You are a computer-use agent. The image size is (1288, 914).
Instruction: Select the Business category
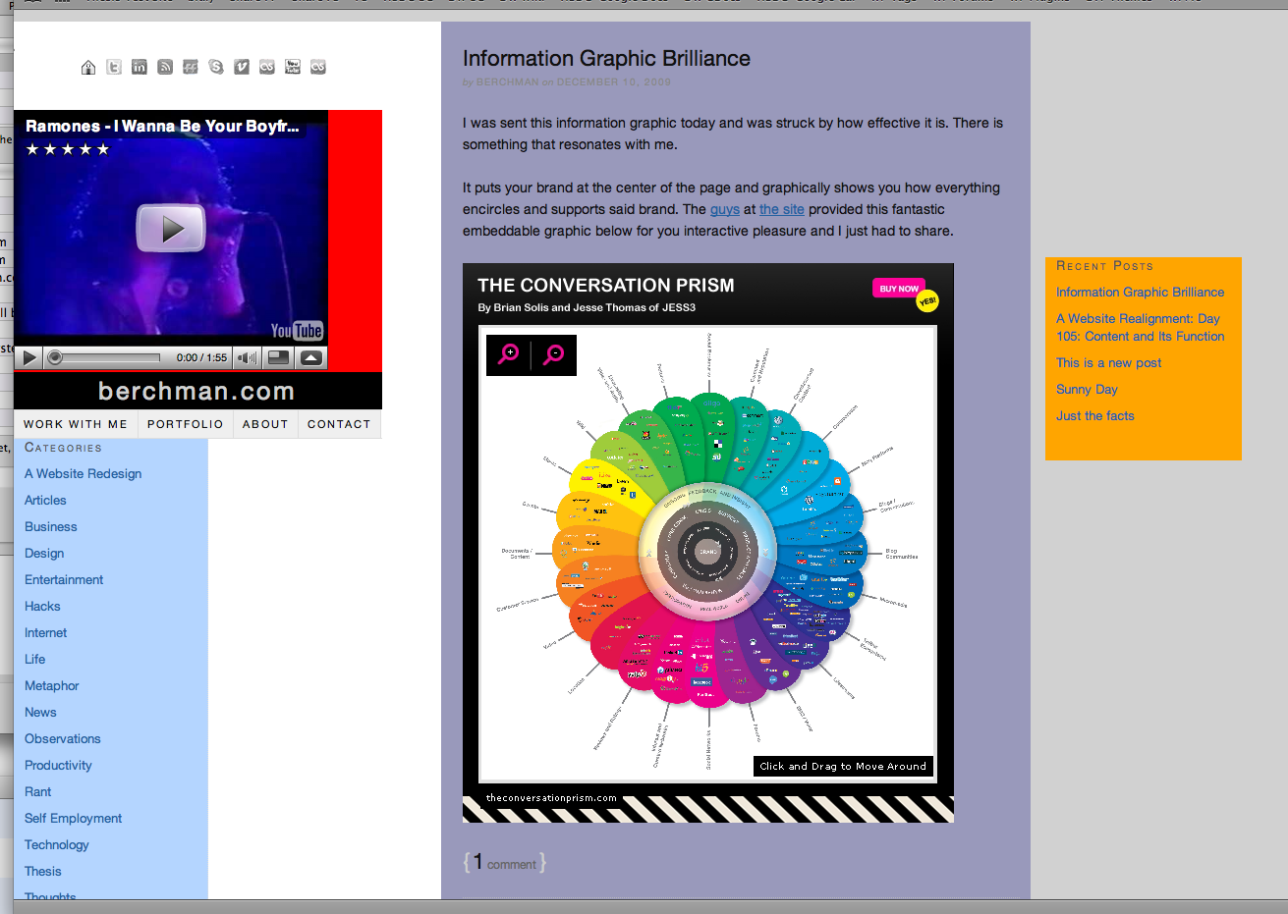click(x=51, y=526)
